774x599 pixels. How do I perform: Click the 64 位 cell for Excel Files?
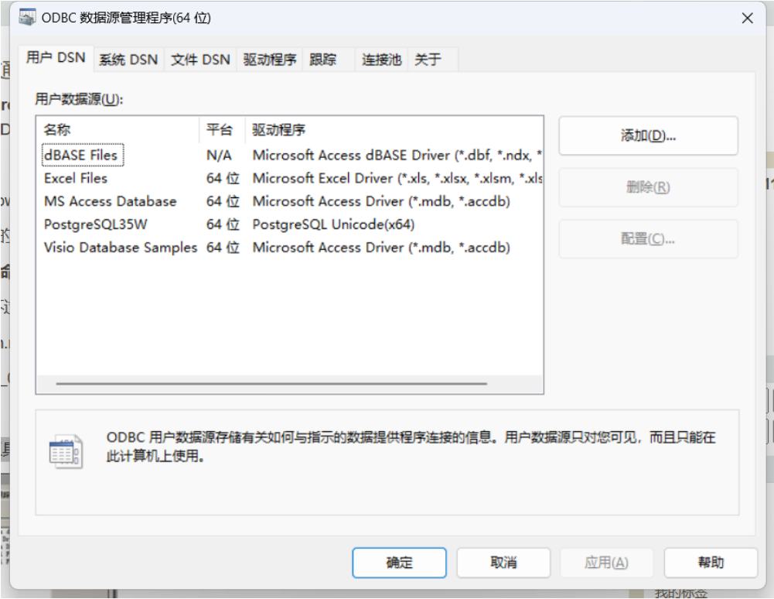(x=223, y=179)
